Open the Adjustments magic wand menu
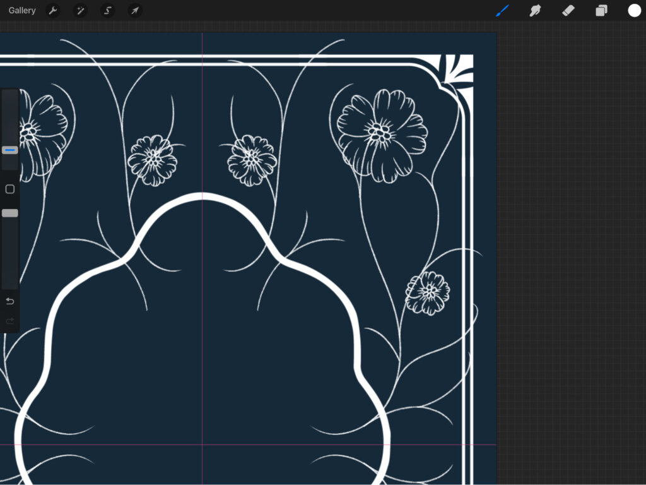This screenshot has height=485, width=646. pos(81,11)
